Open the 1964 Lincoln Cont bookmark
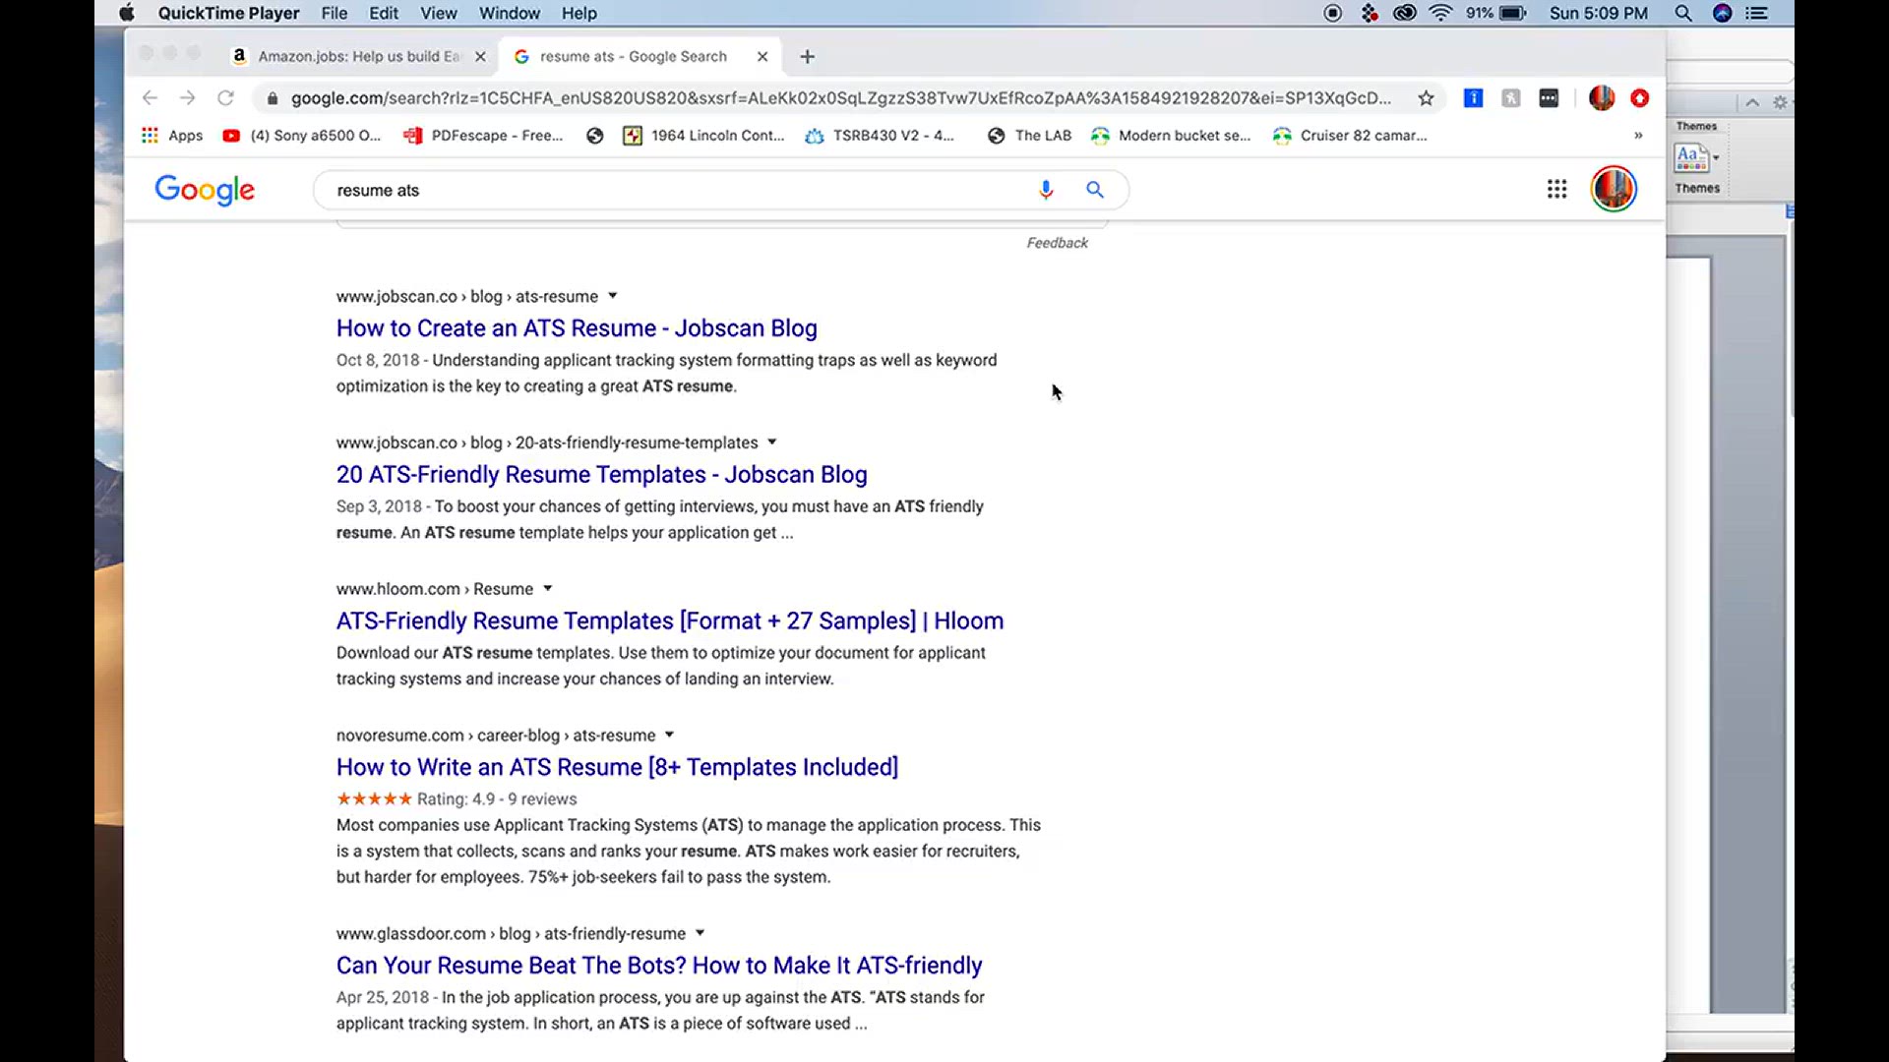This screenshot has width=1889, height=1062. [x=704, y=136]
